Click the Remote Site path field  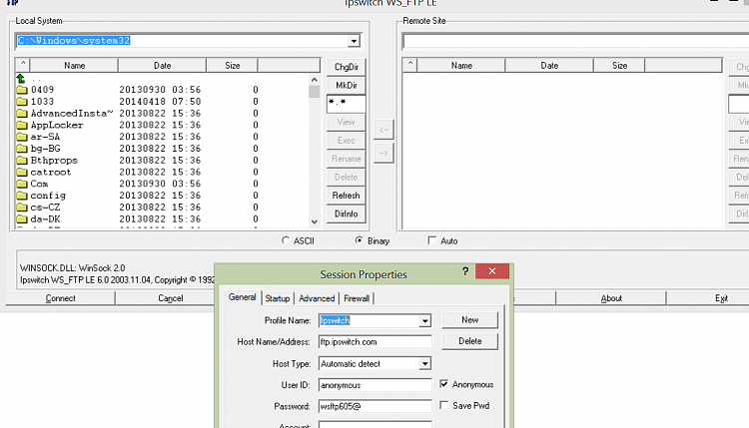(575, 41)
